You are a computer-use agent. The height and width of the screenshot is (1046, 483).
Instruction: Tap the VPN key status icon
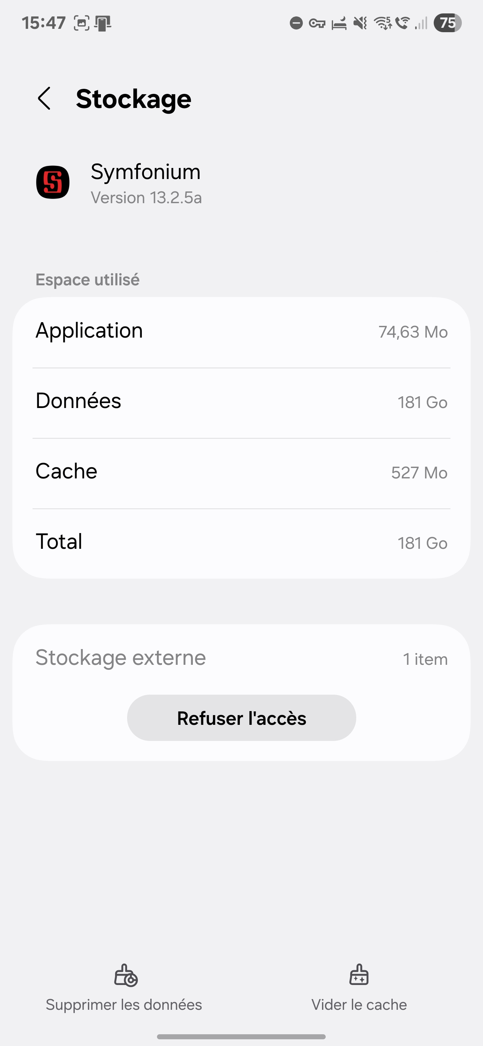tap(317, 23)
